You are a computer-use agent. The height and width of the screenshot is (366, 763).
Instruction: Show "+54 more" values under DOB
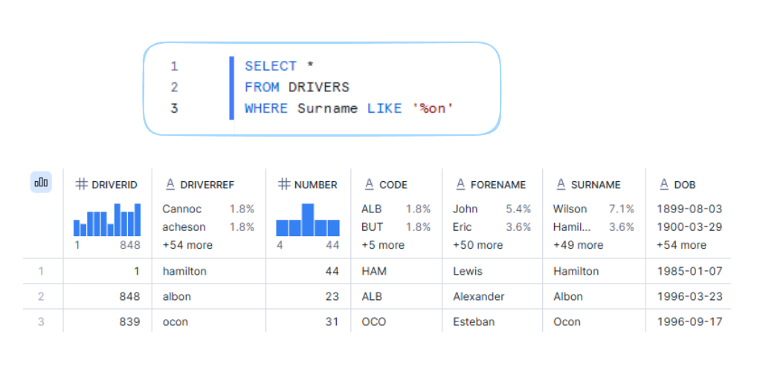681,245
